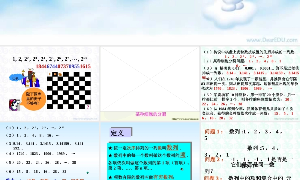
Task: Click the underlined term 项 in definition
Action: 182,155
